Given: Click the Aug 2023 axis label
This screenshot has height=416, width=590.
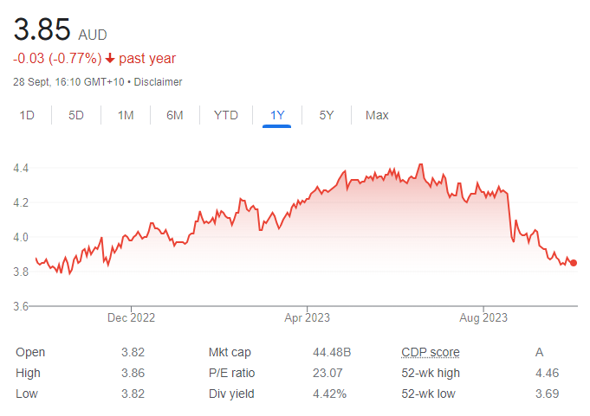Looking at the screenshot, I should [x=483, y=317].
